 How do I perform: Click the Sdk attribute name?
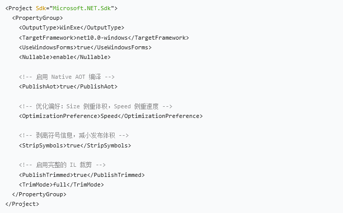[41, 8]
